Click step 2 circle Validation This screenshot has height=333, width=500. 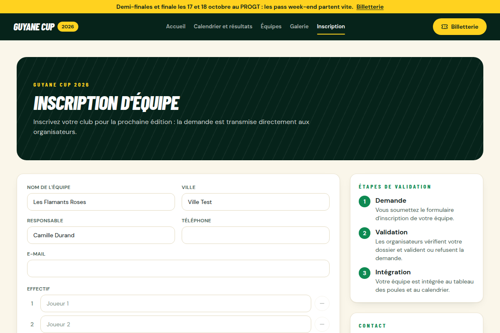[365, 233]
